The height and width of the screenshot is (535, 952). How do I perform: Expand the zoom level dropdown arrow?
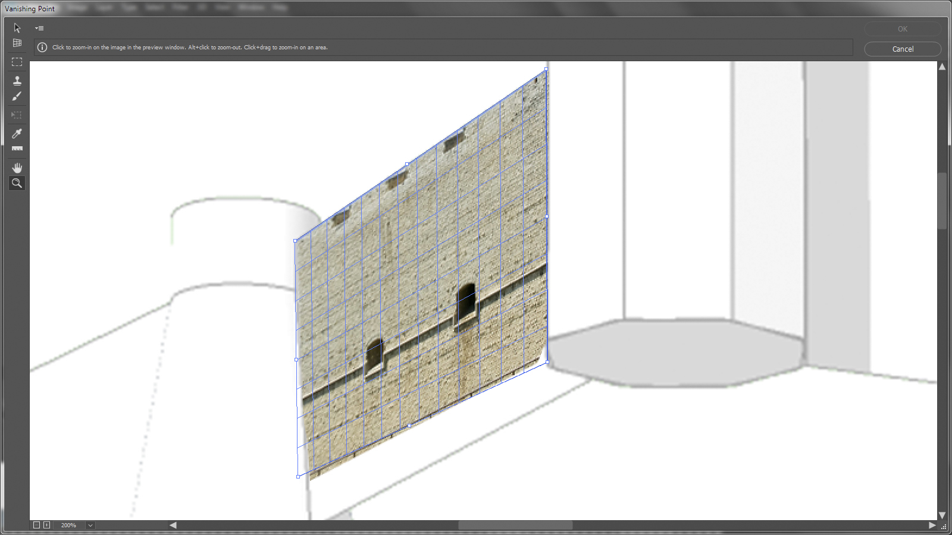click(90, 525)
